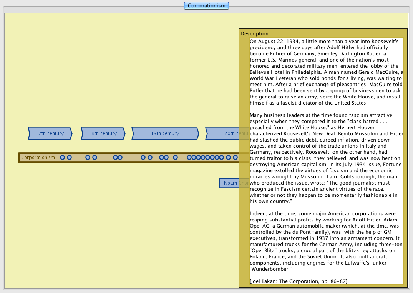Click the Corporationism label on the timeline bar
The width and height of the screenshot is (413, 293).
click(38, 158)
